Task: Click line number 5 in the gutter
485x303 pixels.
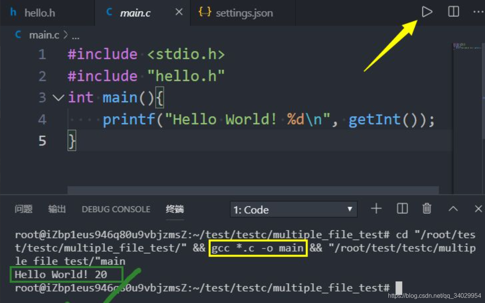Action: pyautogui.click(x=42, y=141)
